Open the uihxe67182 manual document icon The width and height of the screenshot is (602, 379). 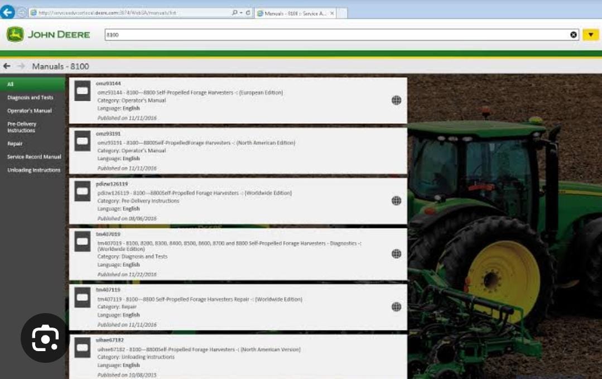(83, 347)
